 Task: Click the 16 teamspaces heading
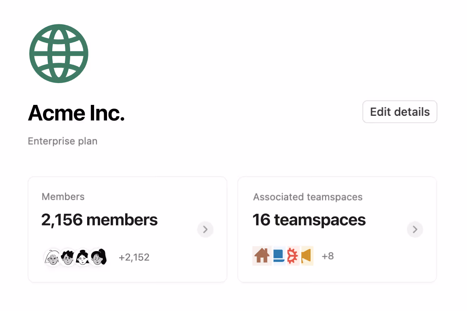pyautogui.click(x=309, y=220)
